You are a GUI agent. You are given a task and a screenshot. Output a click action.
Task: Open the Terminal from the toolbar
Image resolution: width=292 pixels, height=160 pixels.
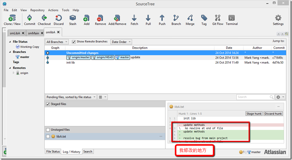[232, 20]
